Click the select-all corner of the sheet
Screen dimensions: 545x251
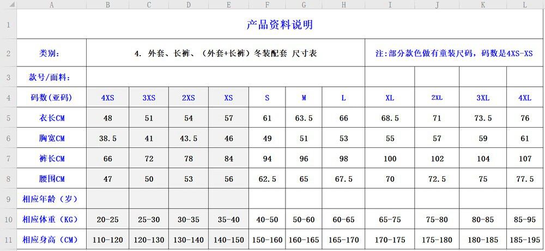8,4
